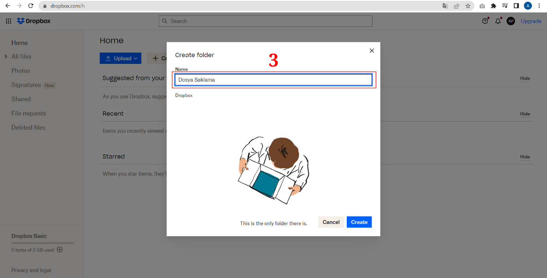Select the Dropbox location text in dialog
This screenshot has width=547, height=278.
point(184,95)
